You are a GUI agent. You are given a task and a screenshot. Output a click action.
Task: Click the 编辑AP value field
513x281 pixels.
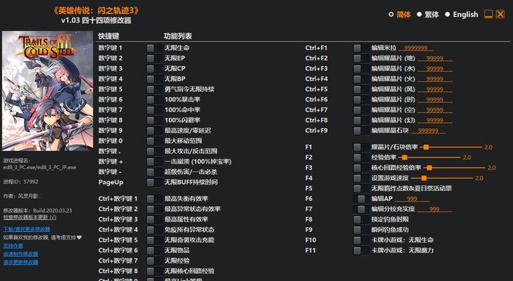tap(412, 199)
